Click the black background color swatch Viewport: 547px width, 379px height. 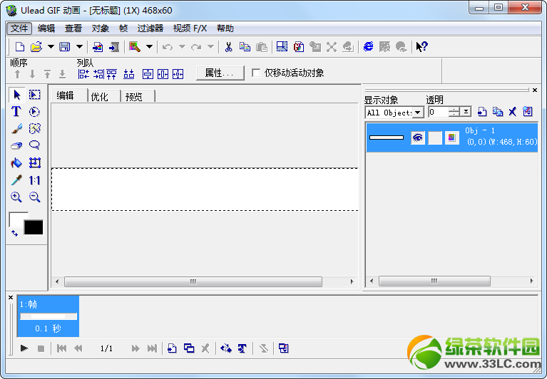(34, 227)
